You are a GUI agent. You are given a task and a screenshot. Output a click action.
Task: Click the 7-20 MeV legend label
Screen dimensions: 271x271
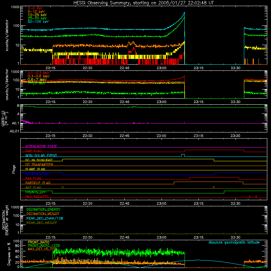[36, 83]
